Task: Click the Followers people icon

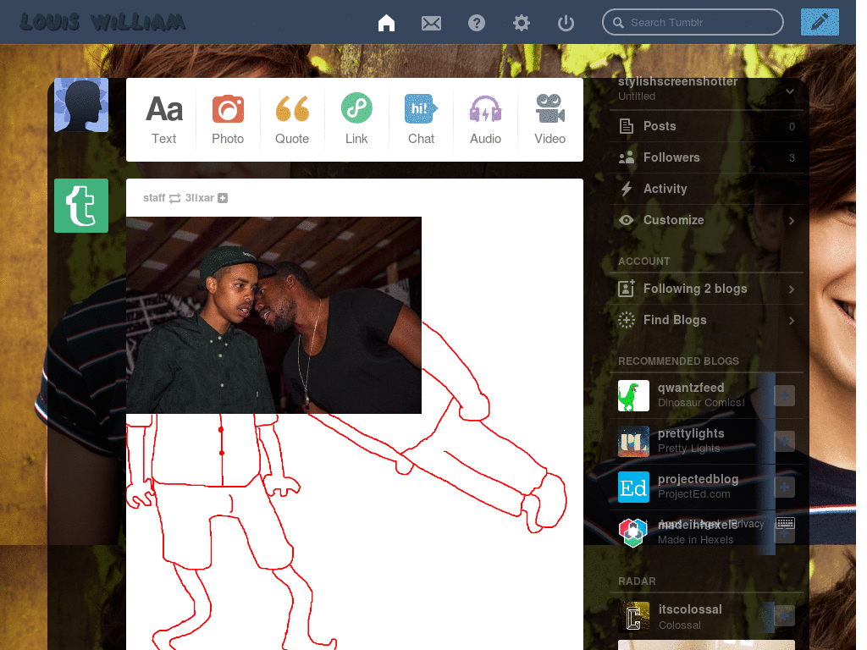Action: (626, 157)
